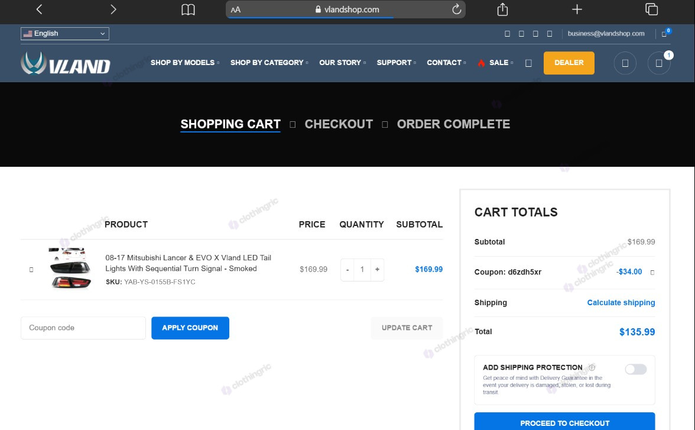695x430 pixels.
Task: Click the vlandshop.com address bar
Action: click(346, 9)
